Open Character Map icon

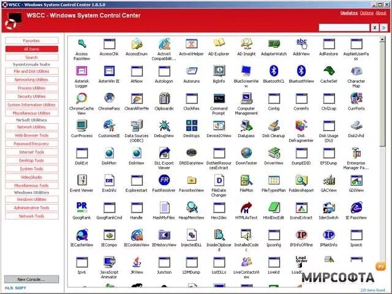(356, 71)
